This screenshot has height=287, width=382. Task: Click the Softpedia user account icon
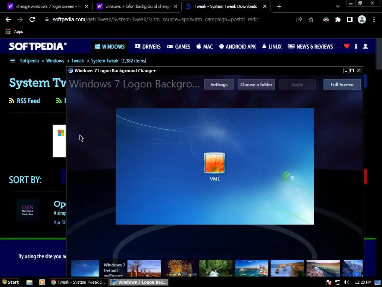[365, 46]
